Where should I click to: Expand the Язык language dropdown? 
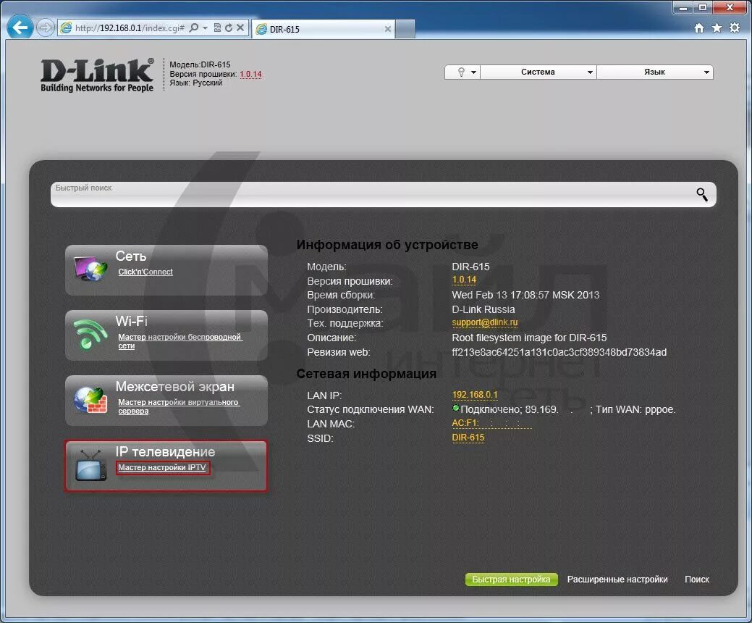654,72
